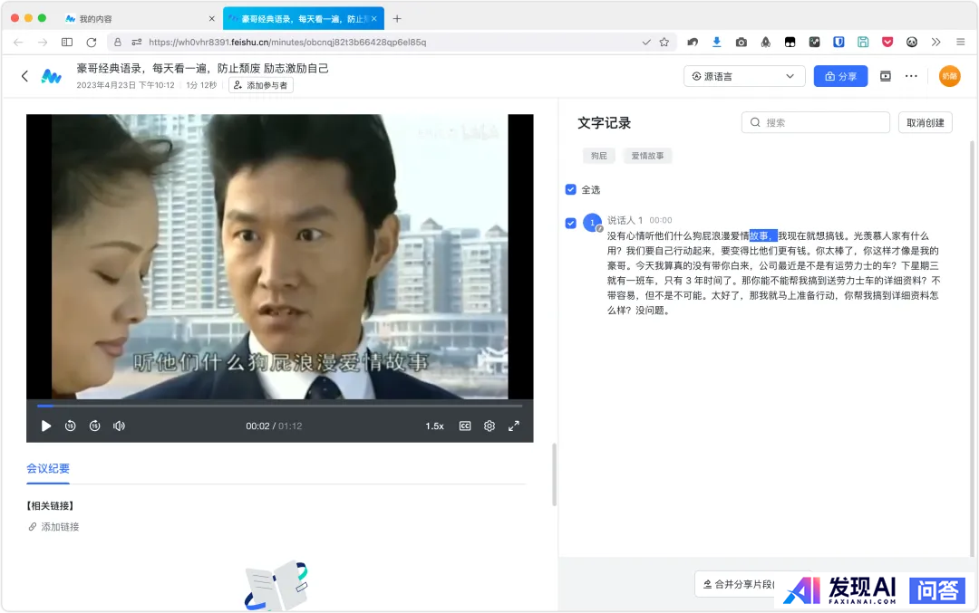The image size is (979, 613).
Task: Open a new browser tab
Action: [397, 19]
